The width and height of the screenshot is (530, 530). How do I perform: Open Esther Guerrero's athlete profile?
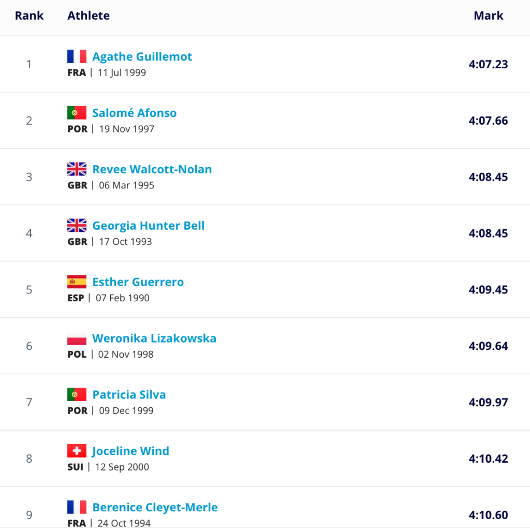[x=138, y=282]
